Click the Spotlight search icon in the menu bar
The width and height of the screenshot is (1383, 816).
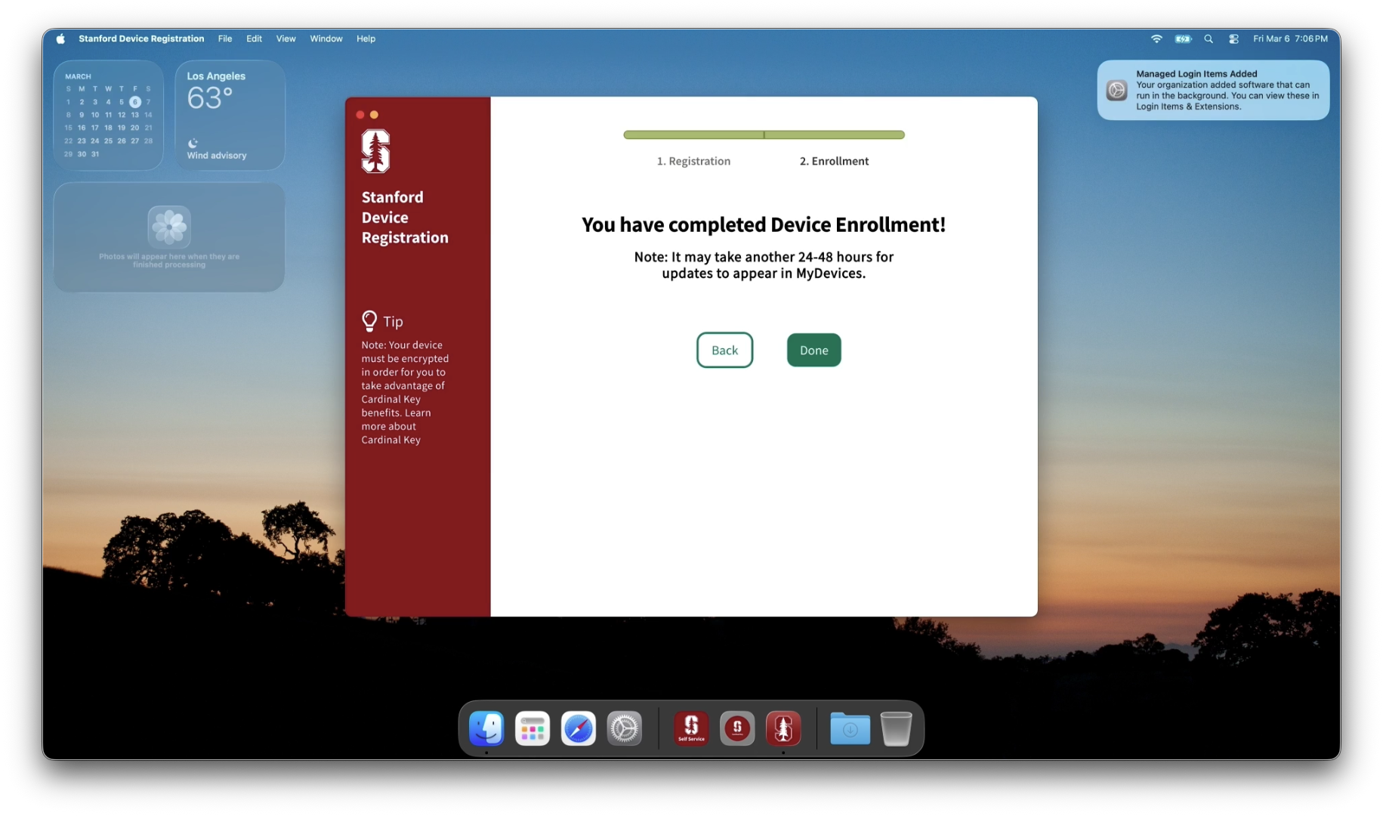pyautogui.click(x=1209, y=39)
